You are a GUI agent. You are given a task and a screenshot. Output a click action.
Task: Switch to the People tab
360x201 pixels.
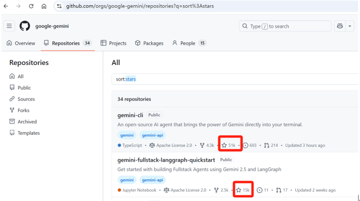coord(184,43)
